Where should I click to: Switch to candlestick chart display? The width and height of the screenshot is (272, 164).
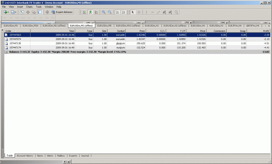tap(91, 12)
